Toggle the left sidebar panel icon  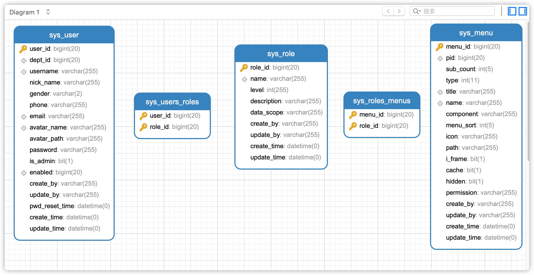[x=512, y=11]
